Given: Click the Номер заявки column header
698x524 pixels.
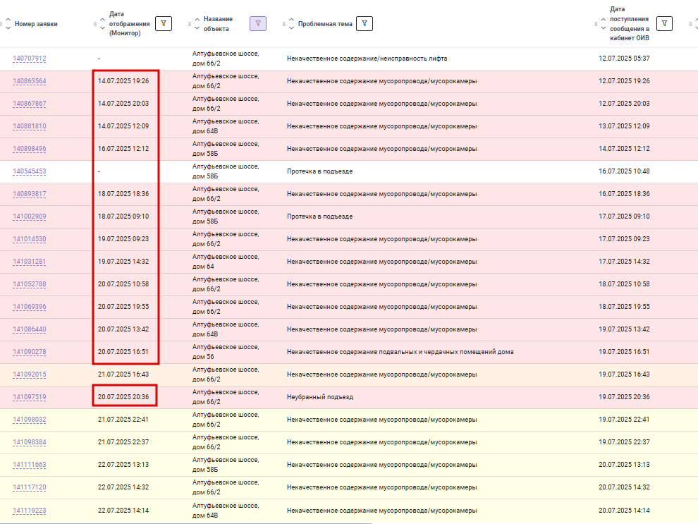Looking at the screenshot, I should pos(36,24).
